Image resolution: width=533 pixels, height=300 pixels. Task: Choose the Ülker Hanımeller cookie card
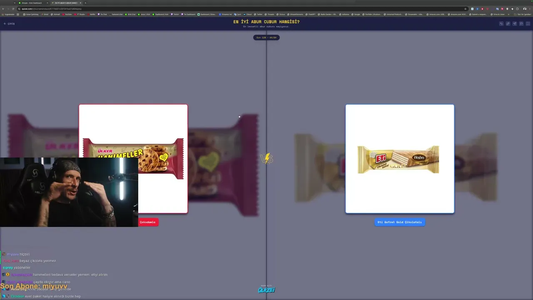133,159
